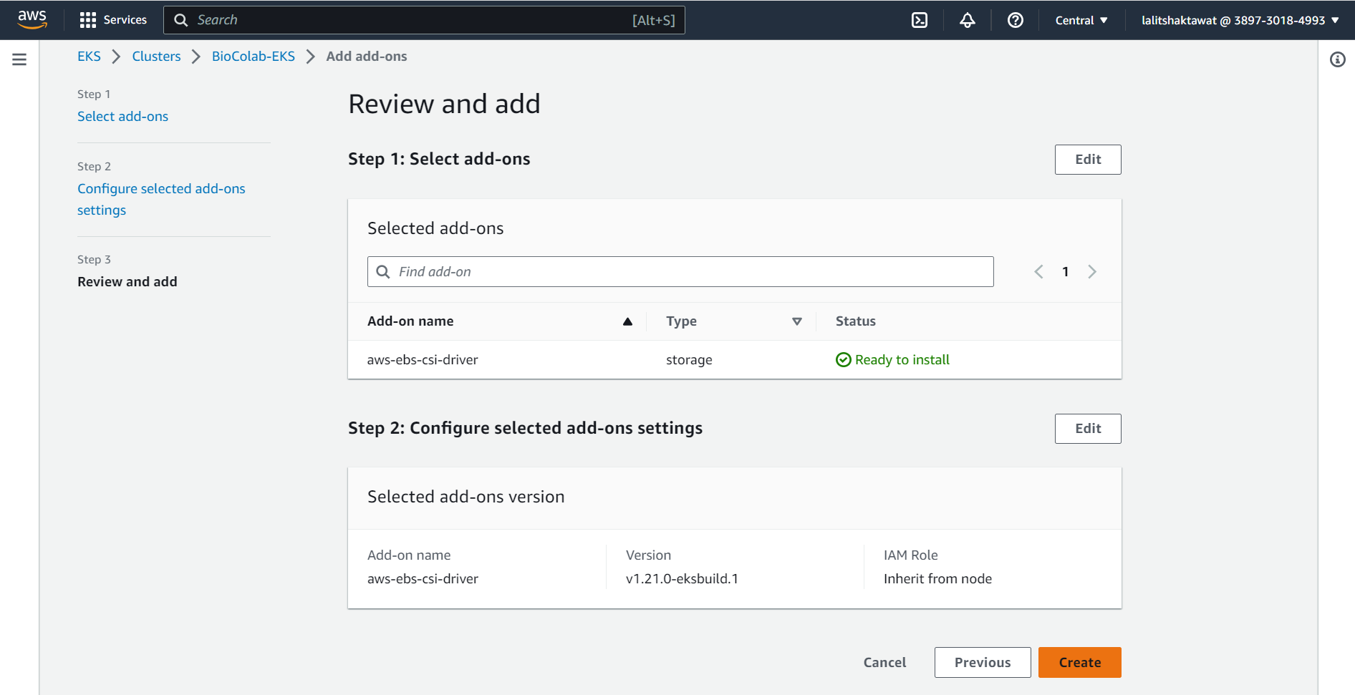Toggle the left navigation hamburger menu

(19, 59)
